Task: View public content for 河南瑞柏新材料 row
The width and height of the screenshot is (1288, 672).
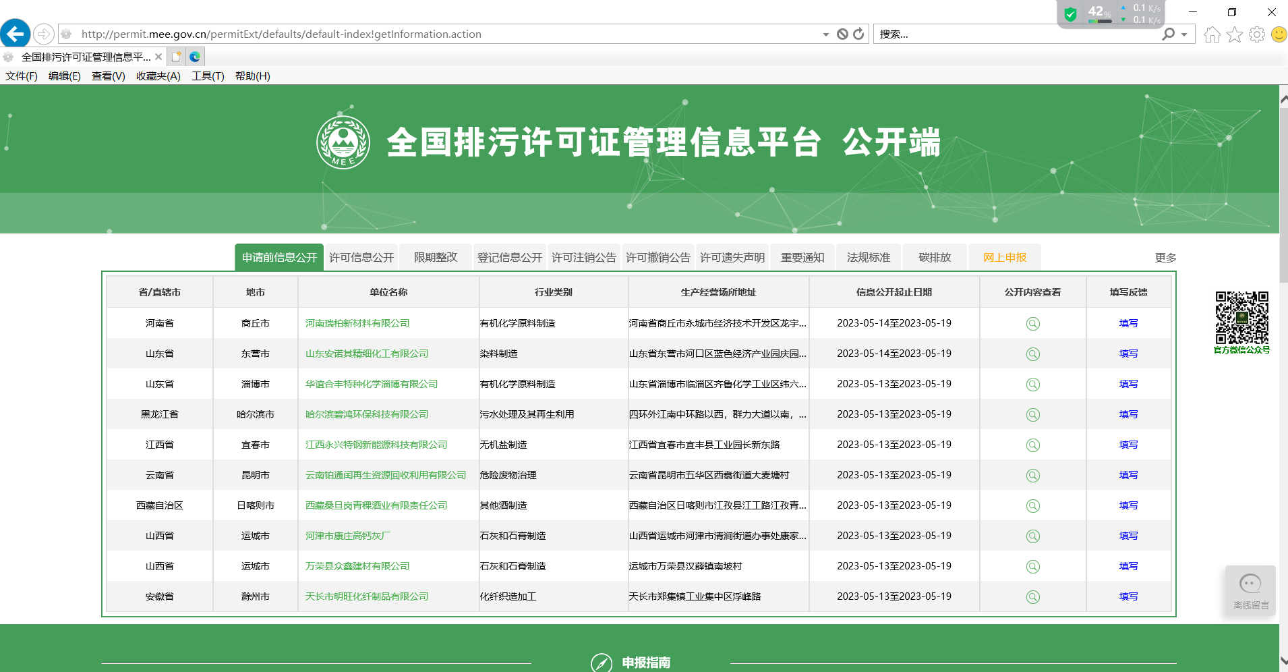Action: tap(1032, 324)
